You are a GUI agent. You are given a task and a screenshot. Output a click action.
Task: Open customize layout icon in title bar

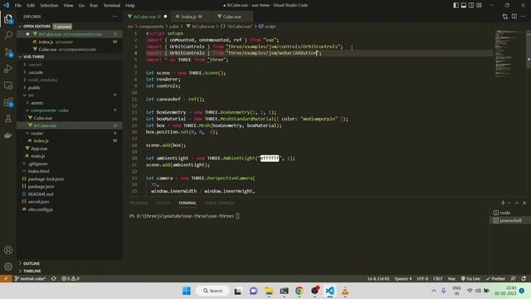coord(479,5)
